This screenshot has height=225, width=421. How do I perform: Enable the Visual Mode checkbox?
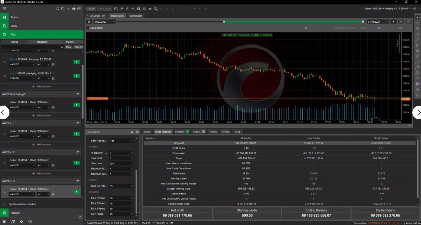point(87,28)
